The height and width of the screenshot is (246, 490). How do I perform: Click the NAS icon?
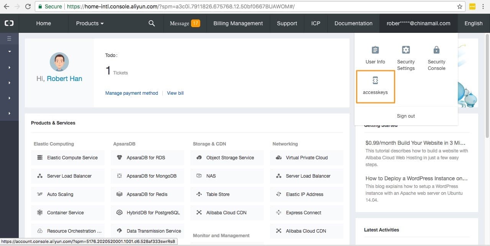199,176
